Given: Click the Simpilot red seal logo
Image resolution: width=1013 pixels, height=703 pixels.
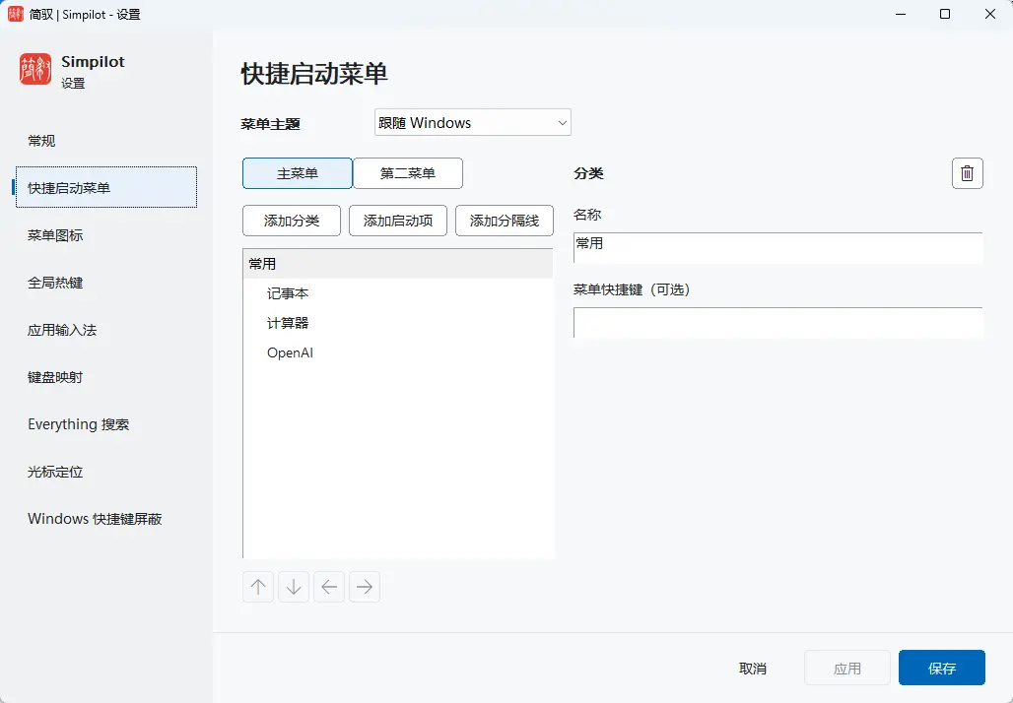Looking at the screenshot, I should (35, 69).
